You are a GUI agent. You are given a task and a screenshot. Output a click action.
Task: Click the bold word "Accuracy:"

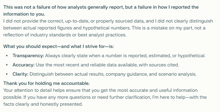tap(24, 65)
